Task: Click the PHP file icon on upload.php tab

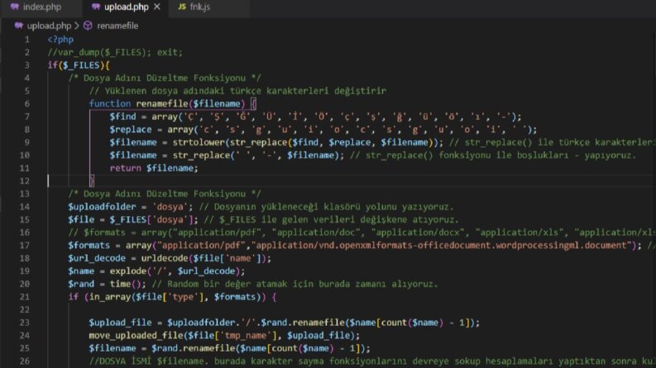Action: coord(96,7)
